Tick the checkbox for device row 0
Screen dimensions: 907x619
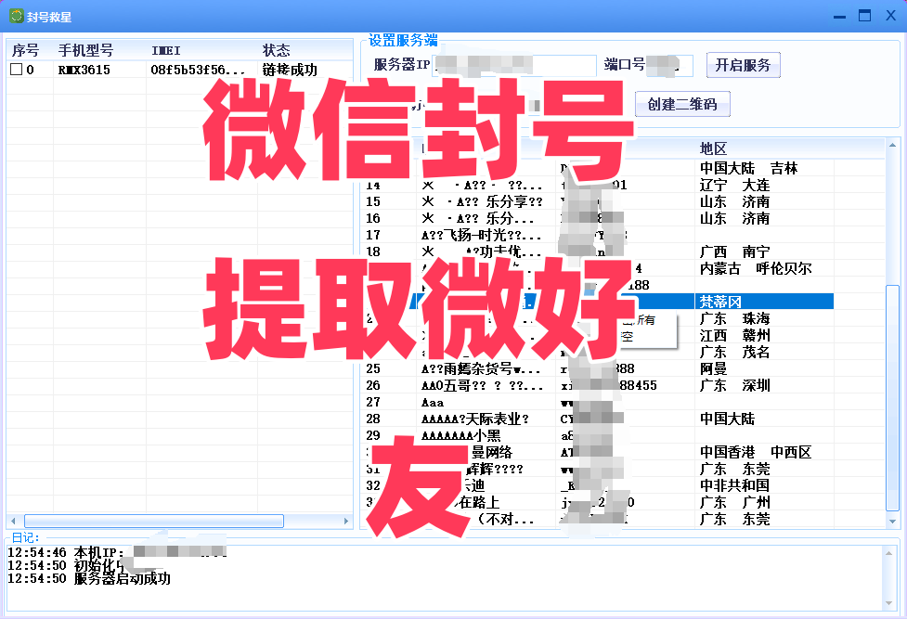coord(16,70)
